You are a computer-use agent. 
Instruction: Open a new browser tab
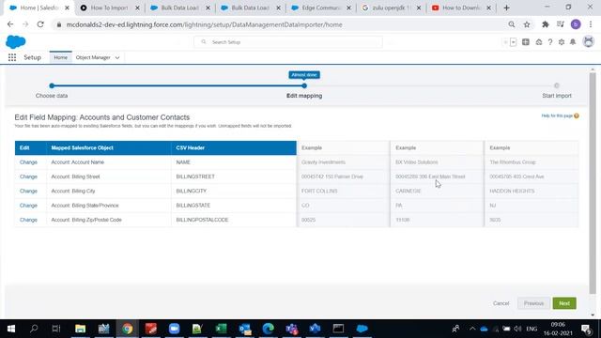click(x=506, y=8)
